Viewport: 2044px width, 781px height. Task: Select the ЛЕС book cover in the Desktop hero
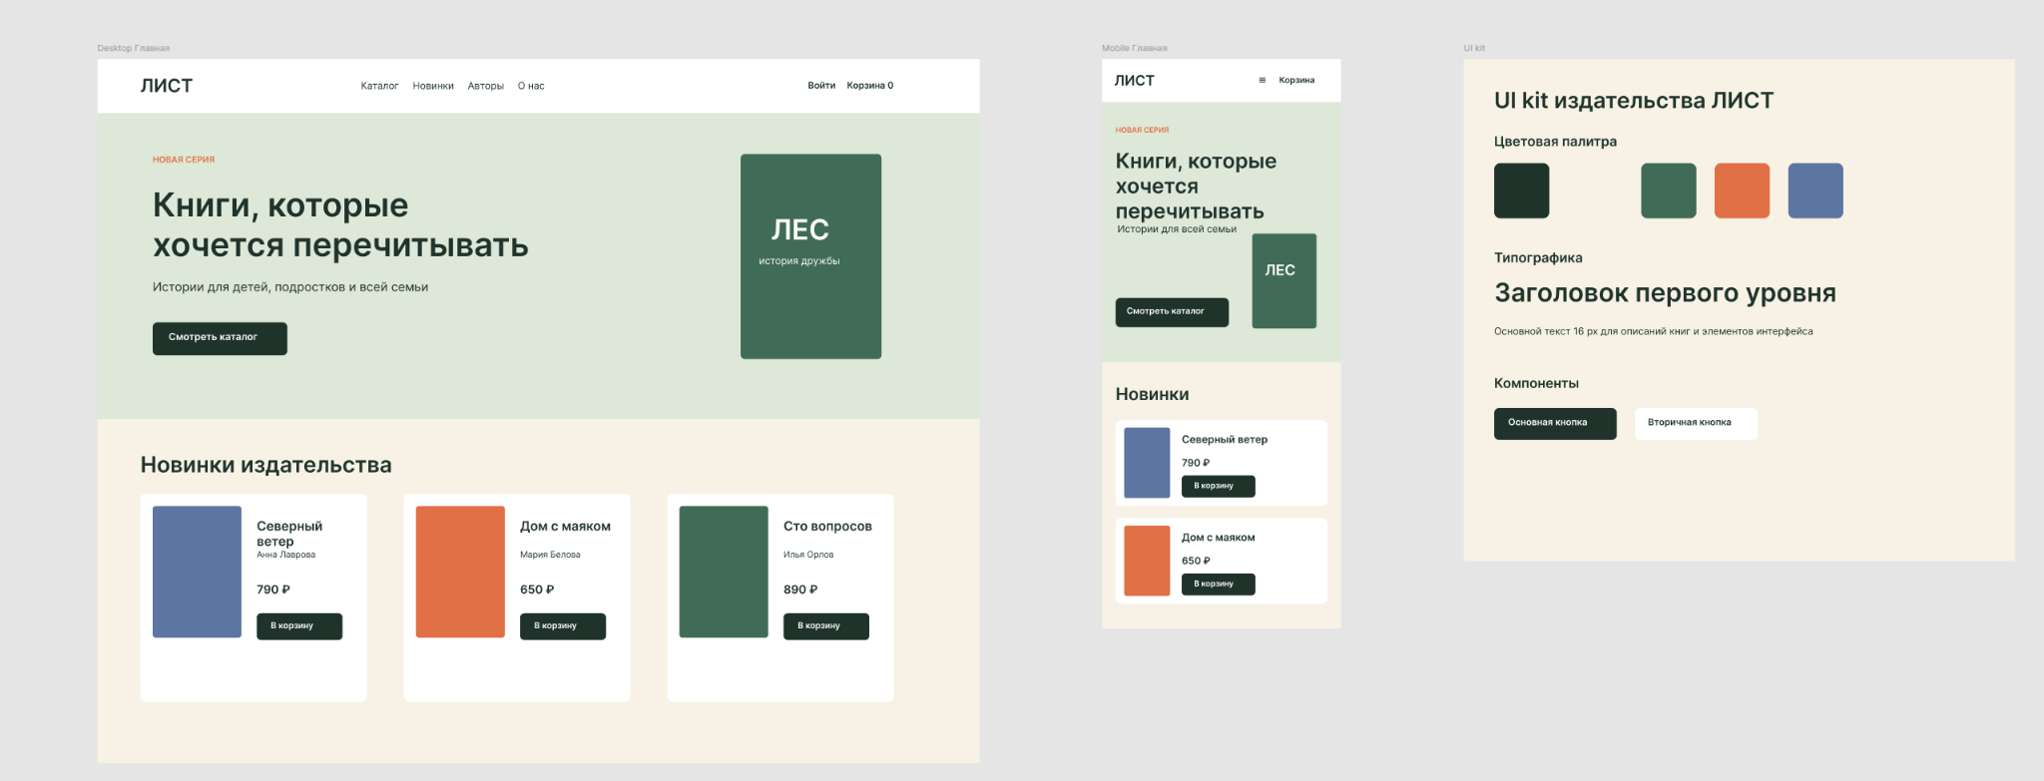click(x=810, y=256)
